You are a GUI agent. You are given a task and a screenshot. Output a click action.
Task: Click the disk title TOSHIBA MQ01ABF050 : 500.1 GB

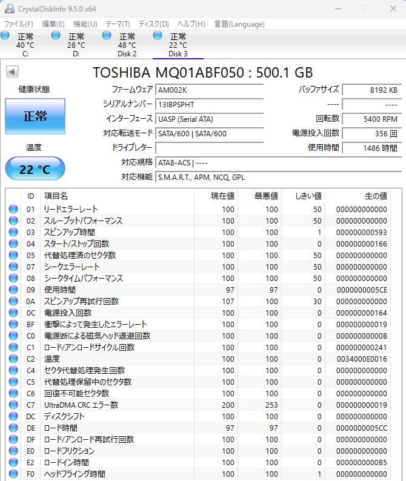click(x=203, y=73)
